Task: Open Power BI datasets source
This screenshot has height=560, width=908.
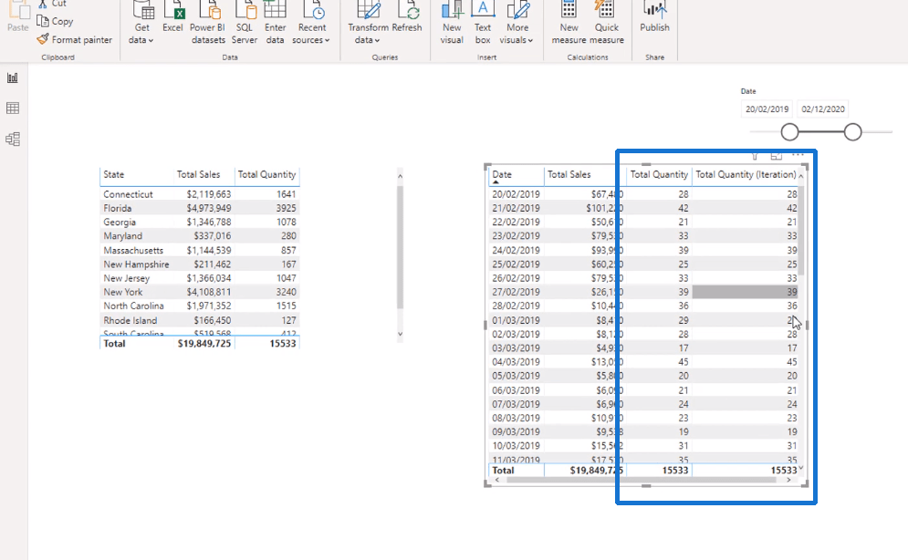Action: coord(207,23)
